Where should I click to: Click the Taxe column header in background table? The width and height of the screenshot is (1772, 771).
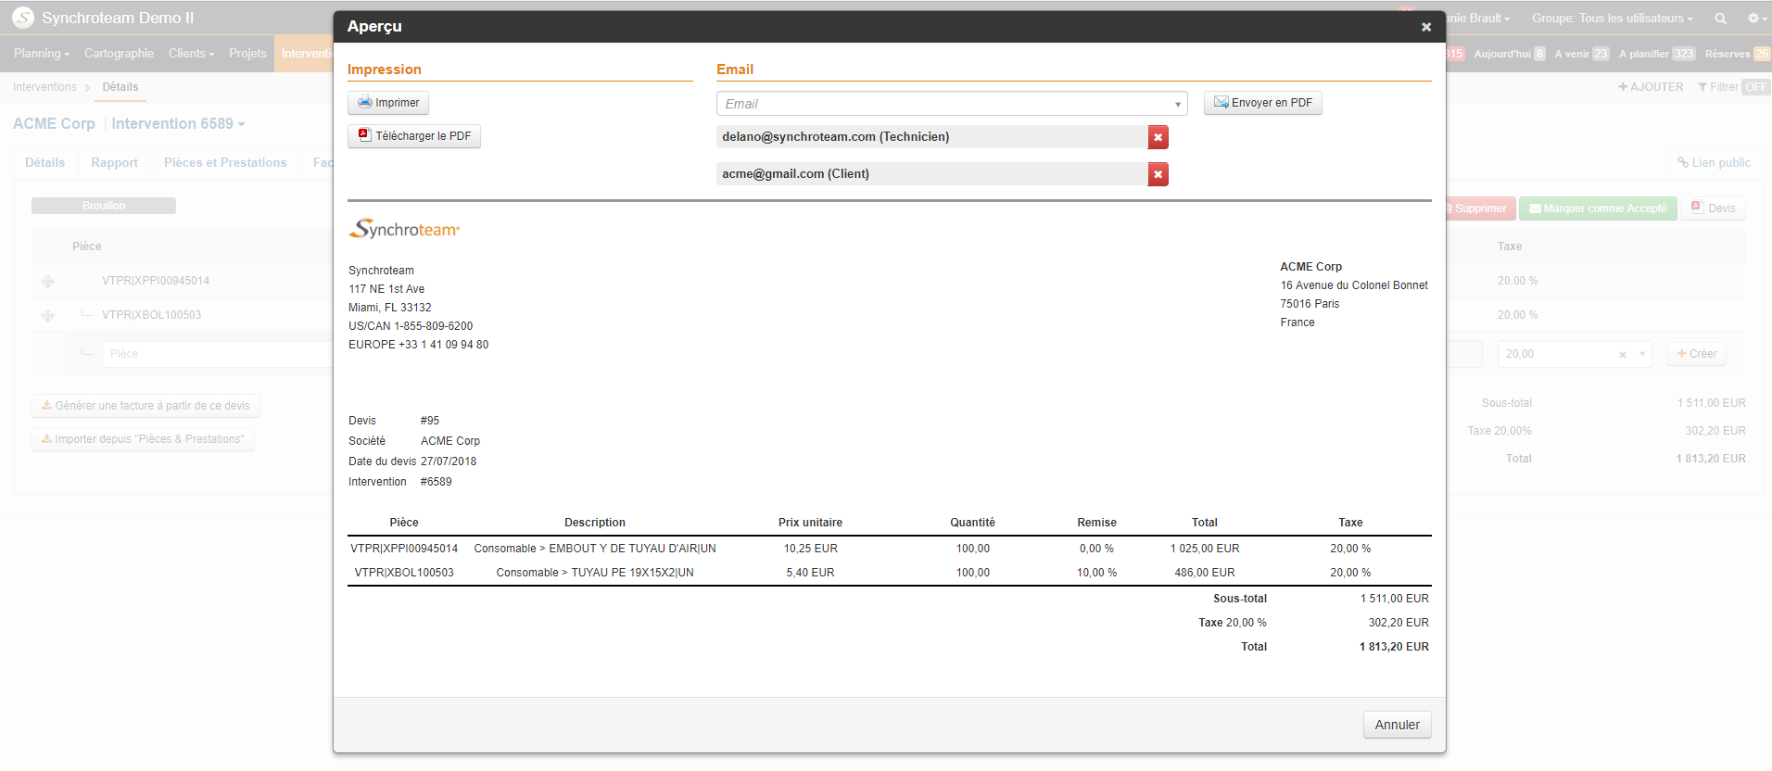(1510, 246)
